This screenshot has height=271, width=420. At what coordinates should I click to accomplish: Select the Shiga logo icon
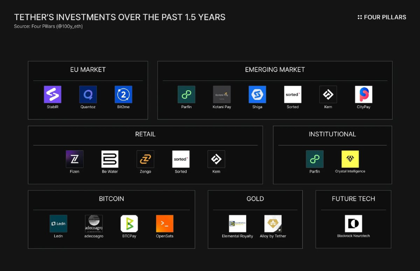coord(257,95)
